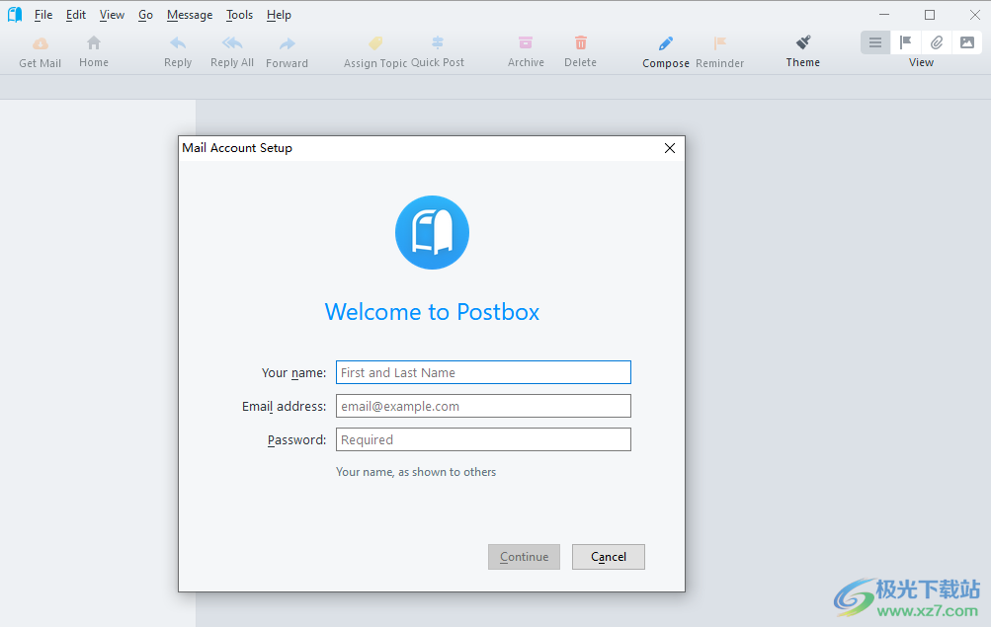
Task: Click into the Email address field
Action: coord(483,406)
